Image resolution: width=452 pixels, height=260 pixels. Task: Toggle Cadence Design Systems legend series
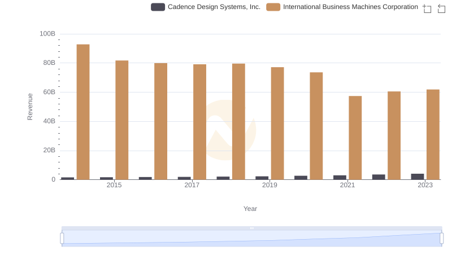pyautogui.click(x=206, y=7)
